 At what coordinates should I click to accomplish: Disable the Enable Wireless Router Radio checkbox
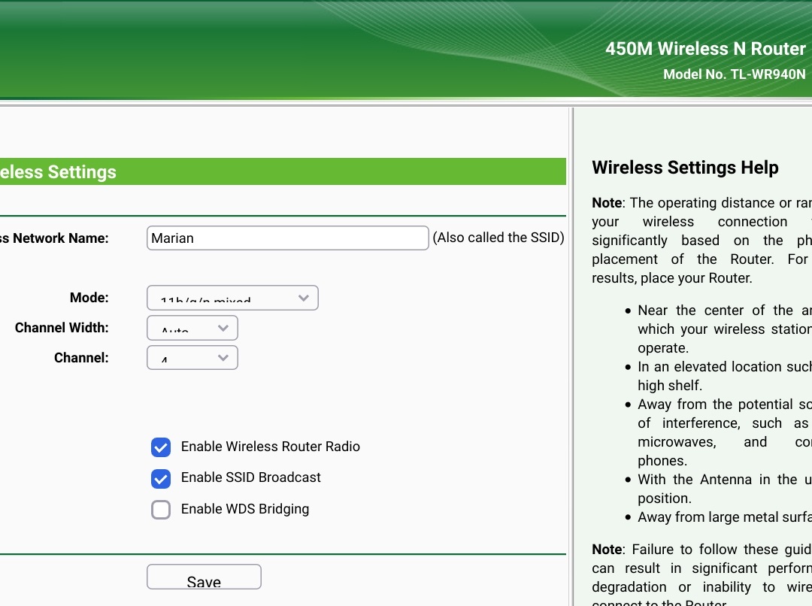point(161,447)
